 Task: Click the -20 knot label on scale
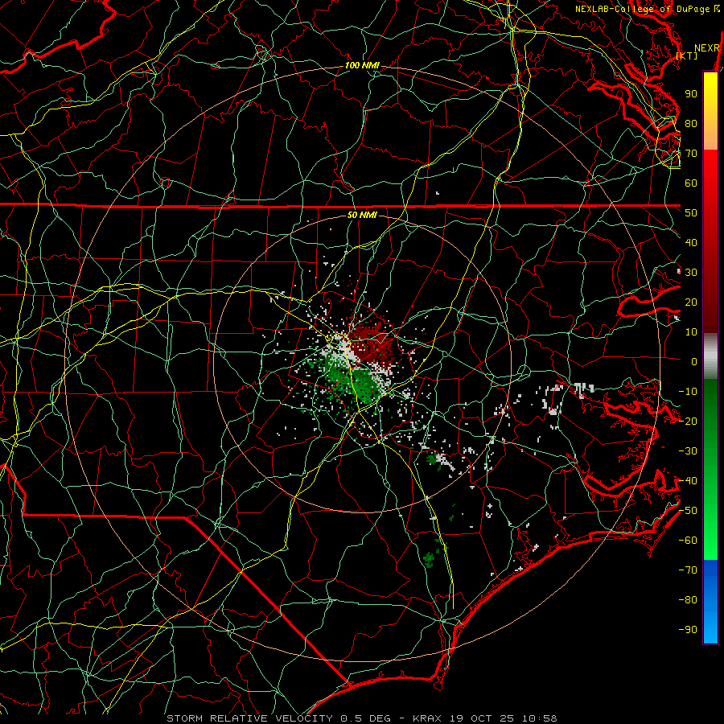[688, 422]
